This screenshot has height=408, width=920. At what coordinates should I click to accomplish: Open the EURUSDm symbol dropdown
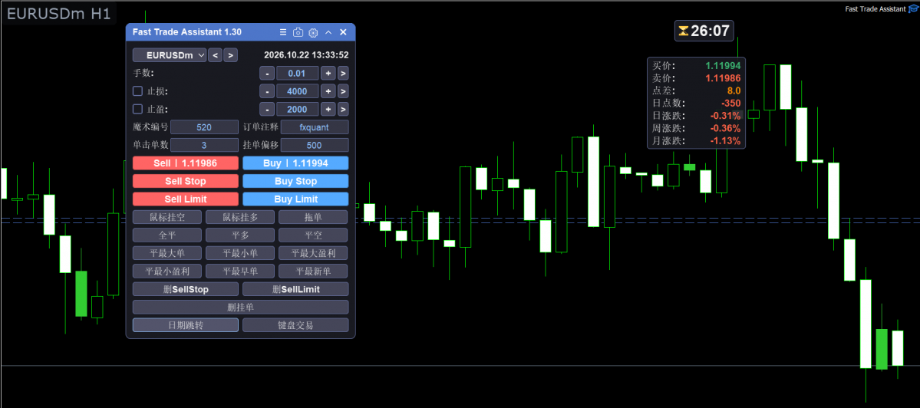point(170,55)
